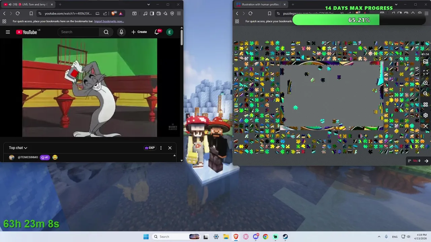Open YouTube notifications bell
This screenshot has width=431, height=242.
click(x=157, y=32)
